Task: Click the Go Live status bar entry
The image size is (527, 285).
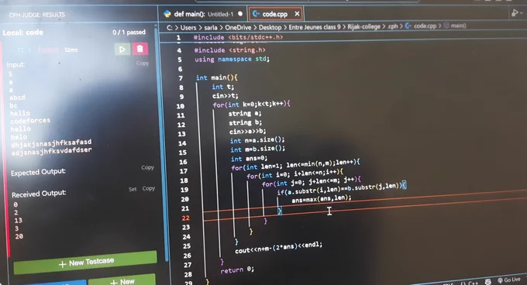Action: [x=508, y=280]
